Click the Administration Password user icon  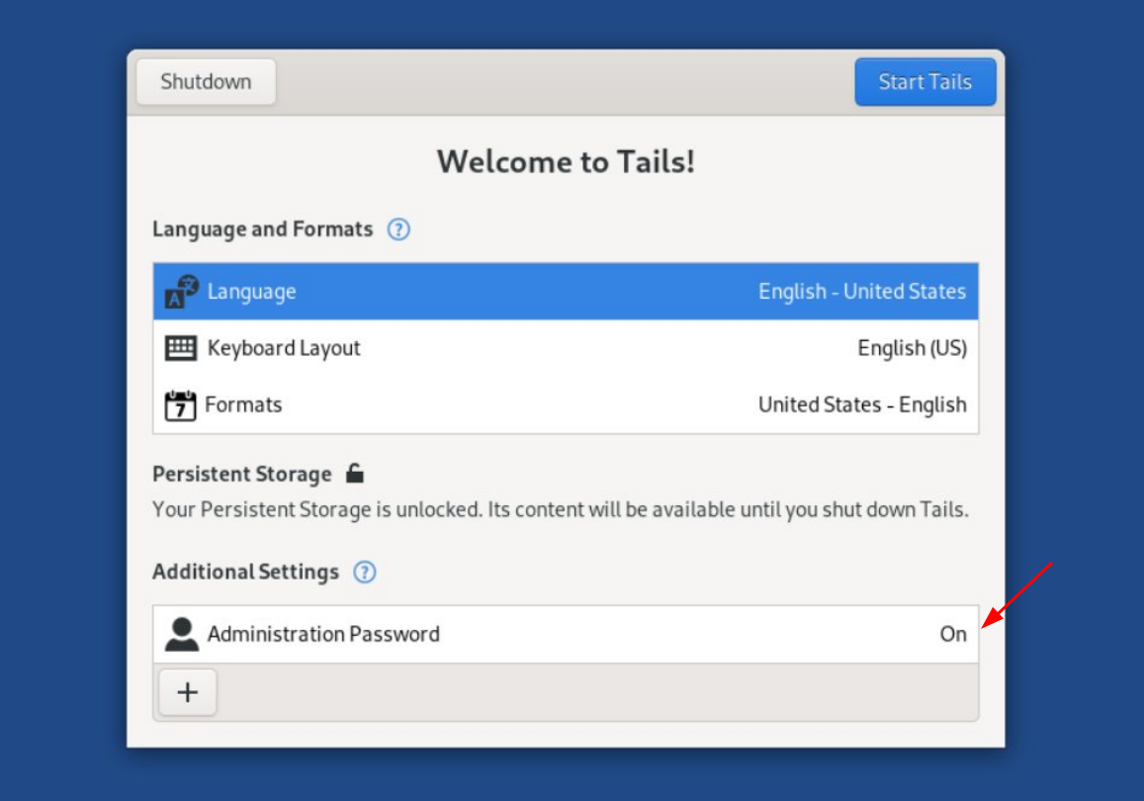click(x=182, y=634)
